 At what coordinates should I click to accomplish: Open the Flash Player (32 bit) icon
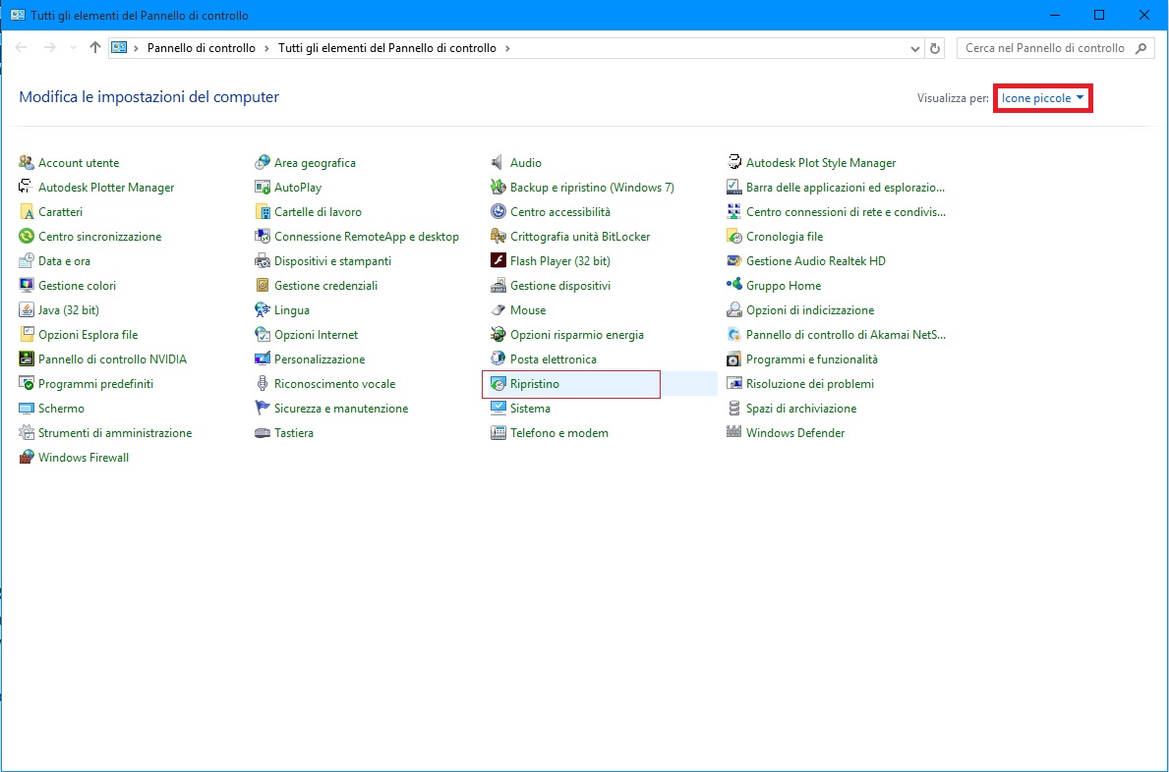click(x=498, y=261)
